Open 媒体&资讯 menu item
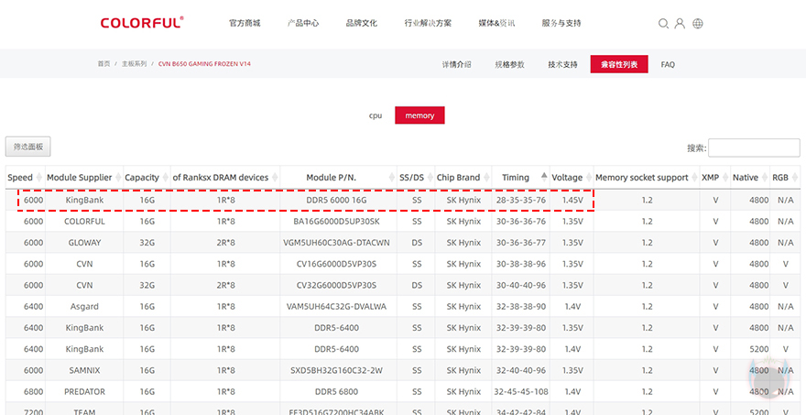 496,23
